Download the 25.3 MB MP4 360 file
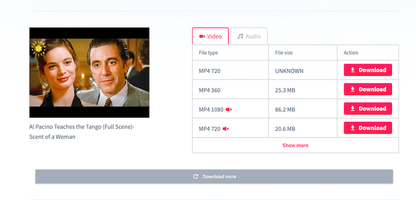Screen dimensions: 416x200 [x=368, y=89]
